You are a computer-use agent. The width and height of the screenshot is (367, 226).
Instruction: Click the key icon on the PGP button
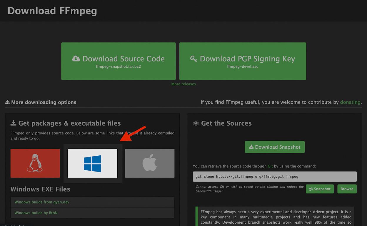point(193,59)
